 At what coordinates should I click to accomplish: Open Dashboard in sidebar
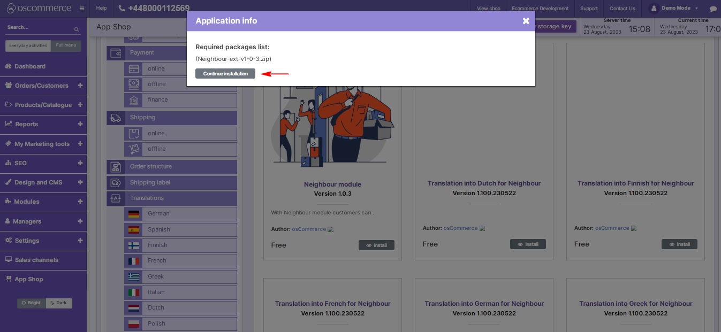[x=30, y=66]
